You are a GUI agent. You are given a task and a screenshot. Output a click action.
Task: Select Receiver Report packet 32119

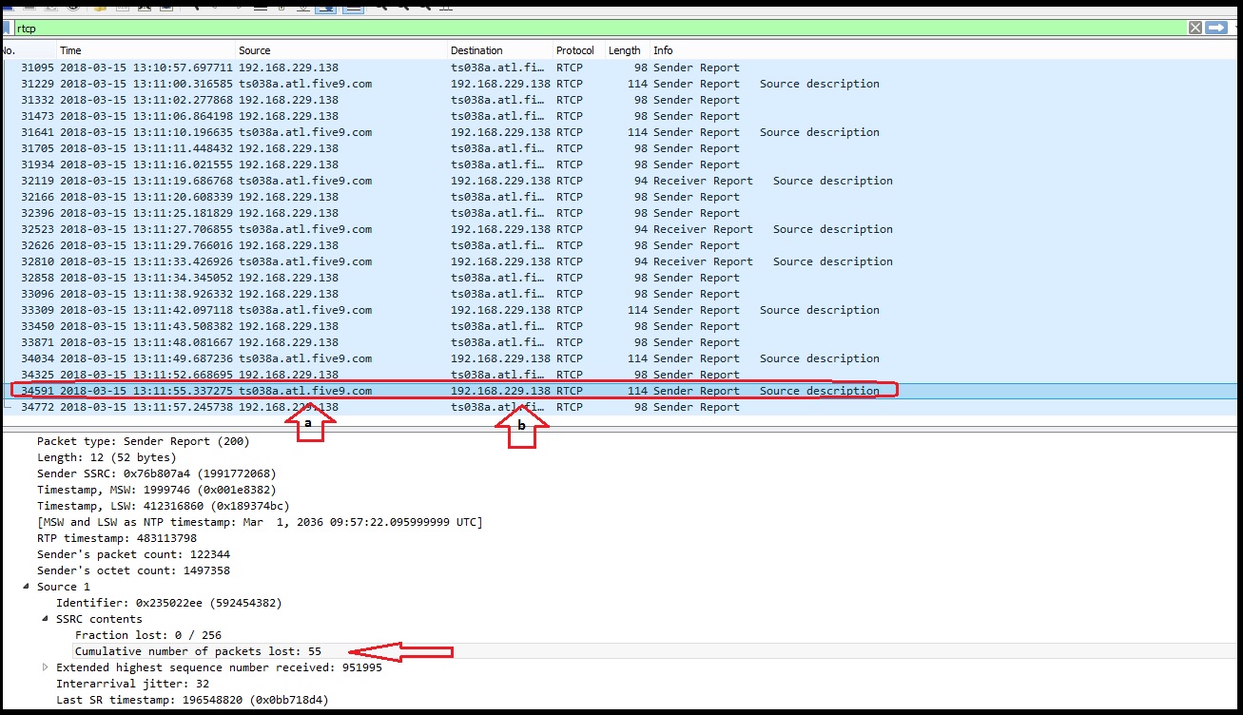tap(621, 181)
